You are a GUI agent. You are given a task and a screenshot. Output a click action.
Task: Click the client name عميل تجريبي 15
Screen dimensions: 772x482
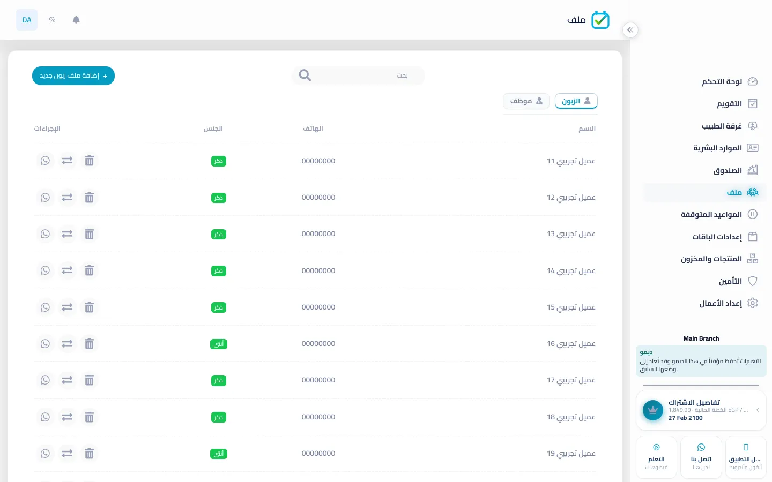[x=571, y=307]
